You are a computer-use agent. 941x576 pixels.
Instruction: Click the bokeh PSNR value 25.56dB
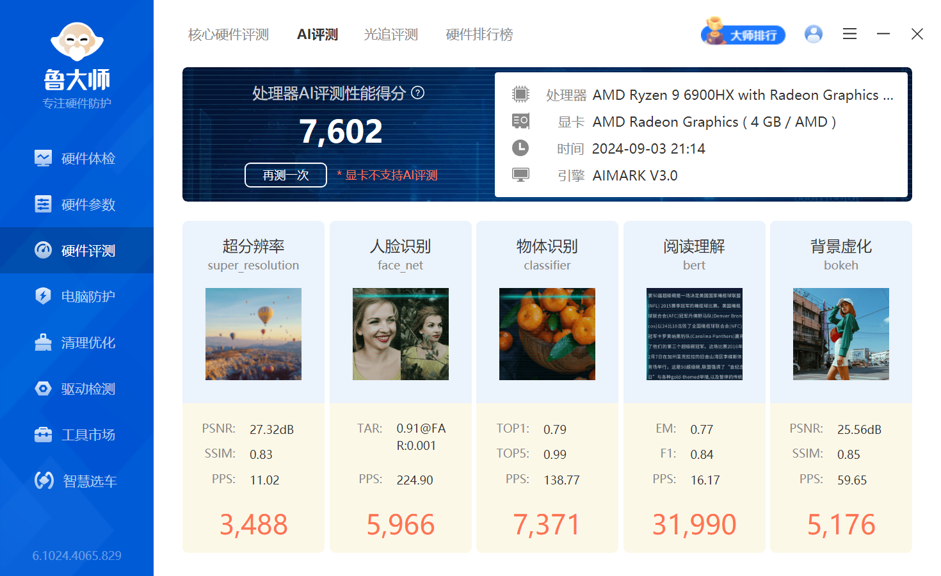point(859,429)
